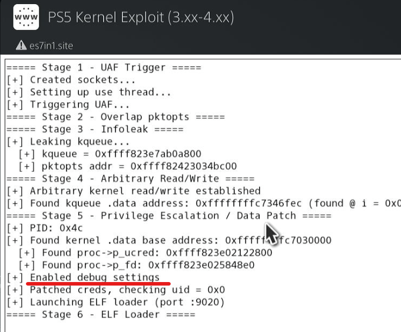
Task: Click the Setting up use thread line
Action: click(x=89, y=92)
